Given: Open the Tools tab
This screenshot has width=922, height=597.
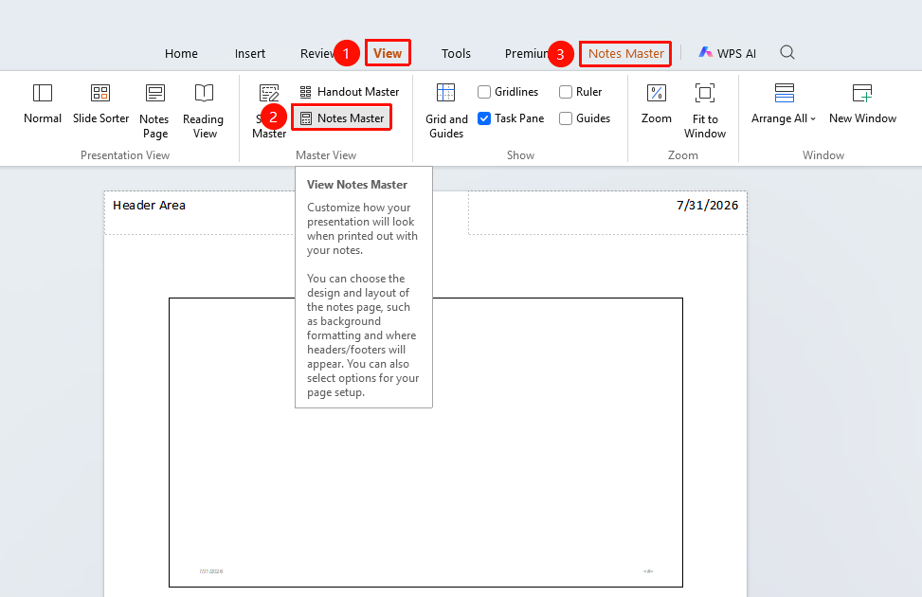Looking at the screenshot, I should [x=457, y=53].
